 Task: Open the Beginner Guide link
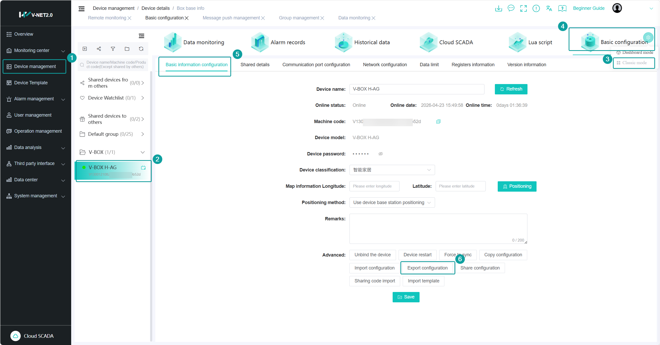589,8
